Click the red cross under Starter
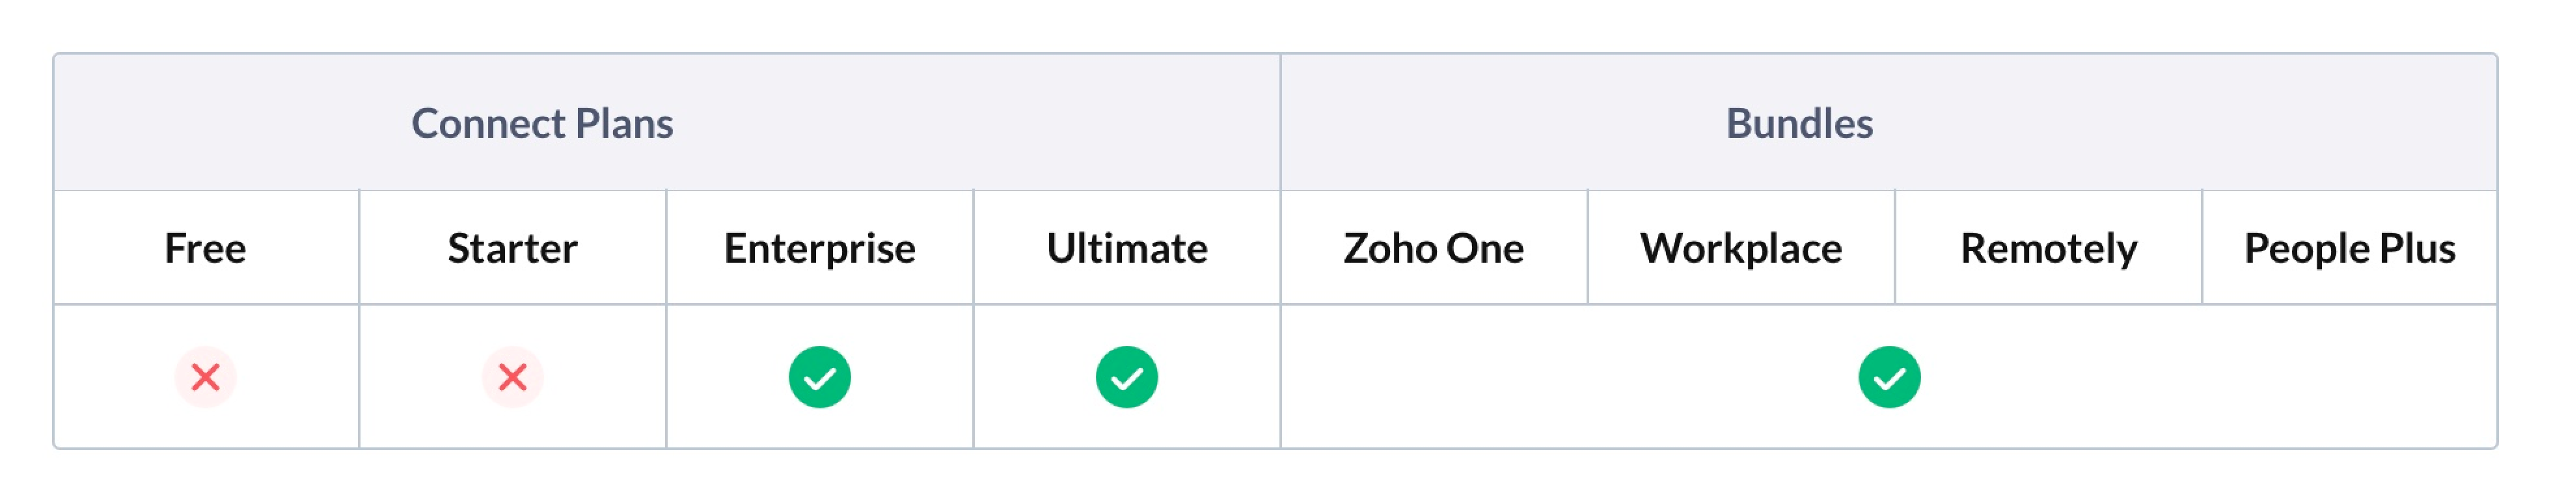 tap(512, 377)
